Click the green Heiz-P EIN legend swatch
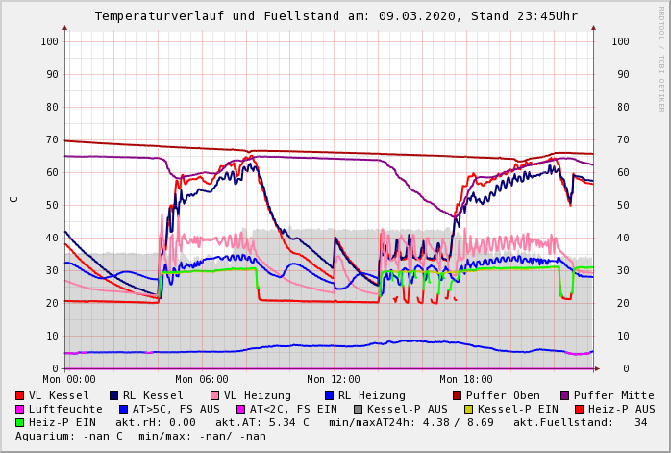Screen dimensions: 671x453 click(20, 422)
